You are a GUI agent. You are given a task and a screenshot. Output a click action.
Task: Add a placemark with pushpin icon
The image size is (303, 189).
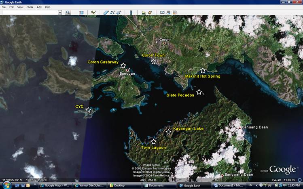coord(93,13)
